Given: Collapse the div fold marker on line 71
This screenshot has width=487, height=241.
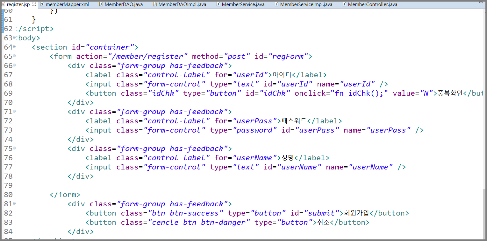Looking at the screenshot, I should point(14,111).
